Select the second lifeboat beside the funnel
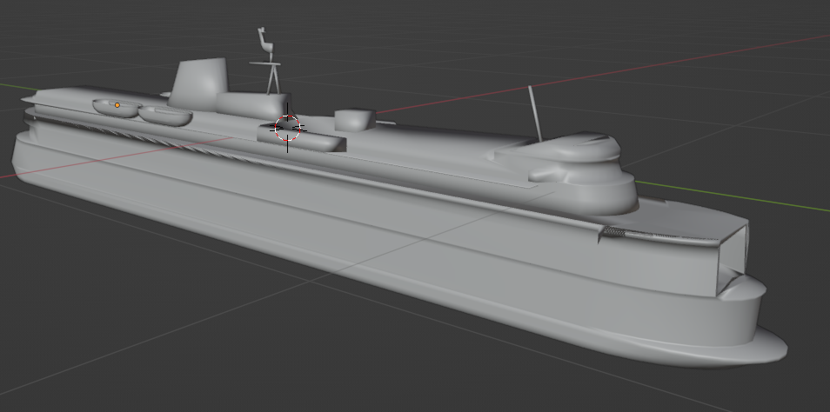830x412 pixels. (165, 116)
